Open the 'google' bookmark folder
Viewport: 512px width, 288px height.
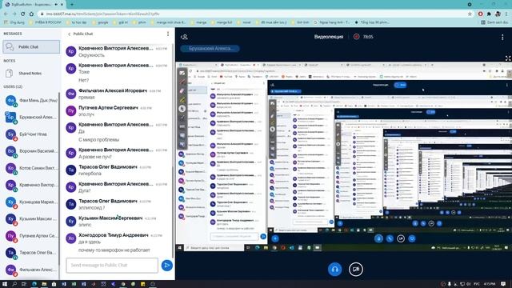(x=100, y=22)
